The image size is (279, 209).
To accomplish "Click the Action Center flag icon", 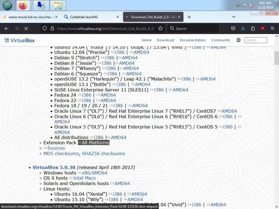I will [x=245, y=5].
